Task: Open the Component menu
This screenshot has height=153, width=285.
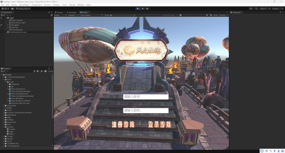Action: tap(37, 5)
